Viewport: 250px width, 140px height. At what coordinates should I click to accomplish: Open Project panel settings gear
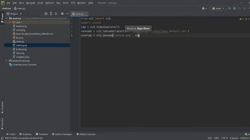click(x=62, y=14)
